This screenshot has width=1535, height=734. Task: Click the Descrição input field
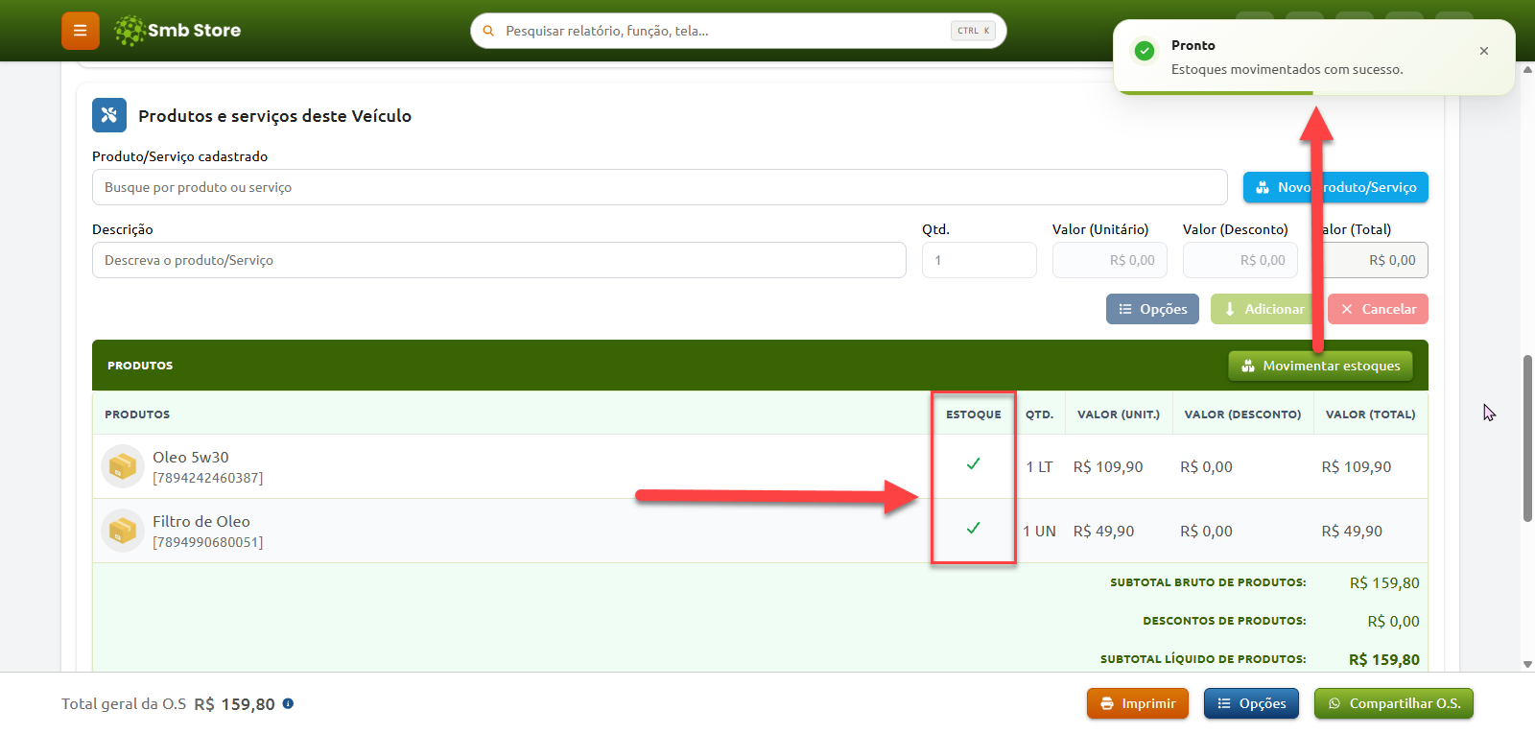[499, 260]
